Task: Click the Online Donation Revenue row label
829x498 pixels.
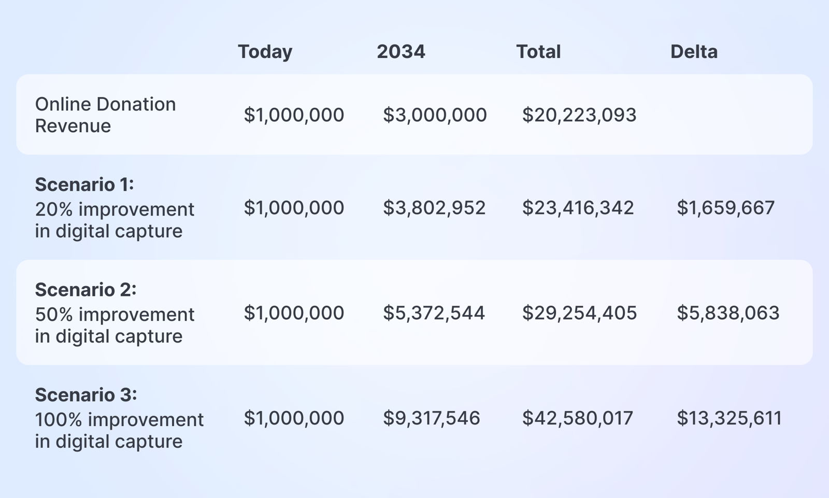Action: click(x=105, y=115)
